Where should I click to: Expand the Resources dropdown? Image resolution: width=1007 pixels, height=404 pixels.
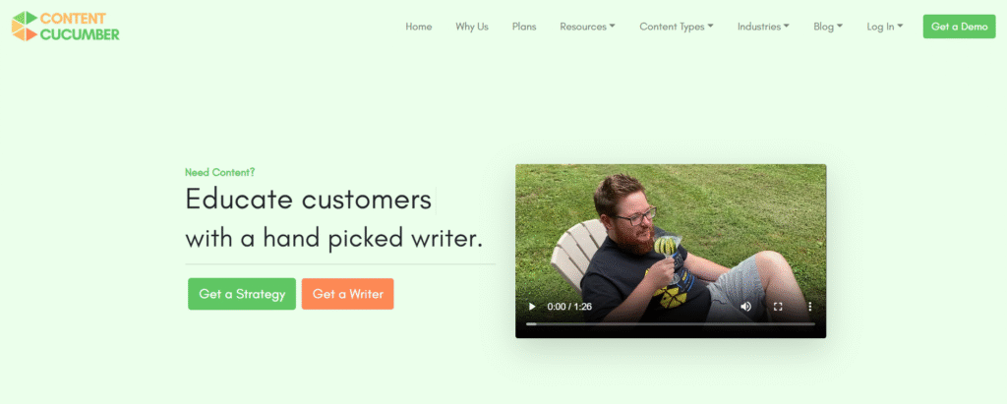(588, 27)
